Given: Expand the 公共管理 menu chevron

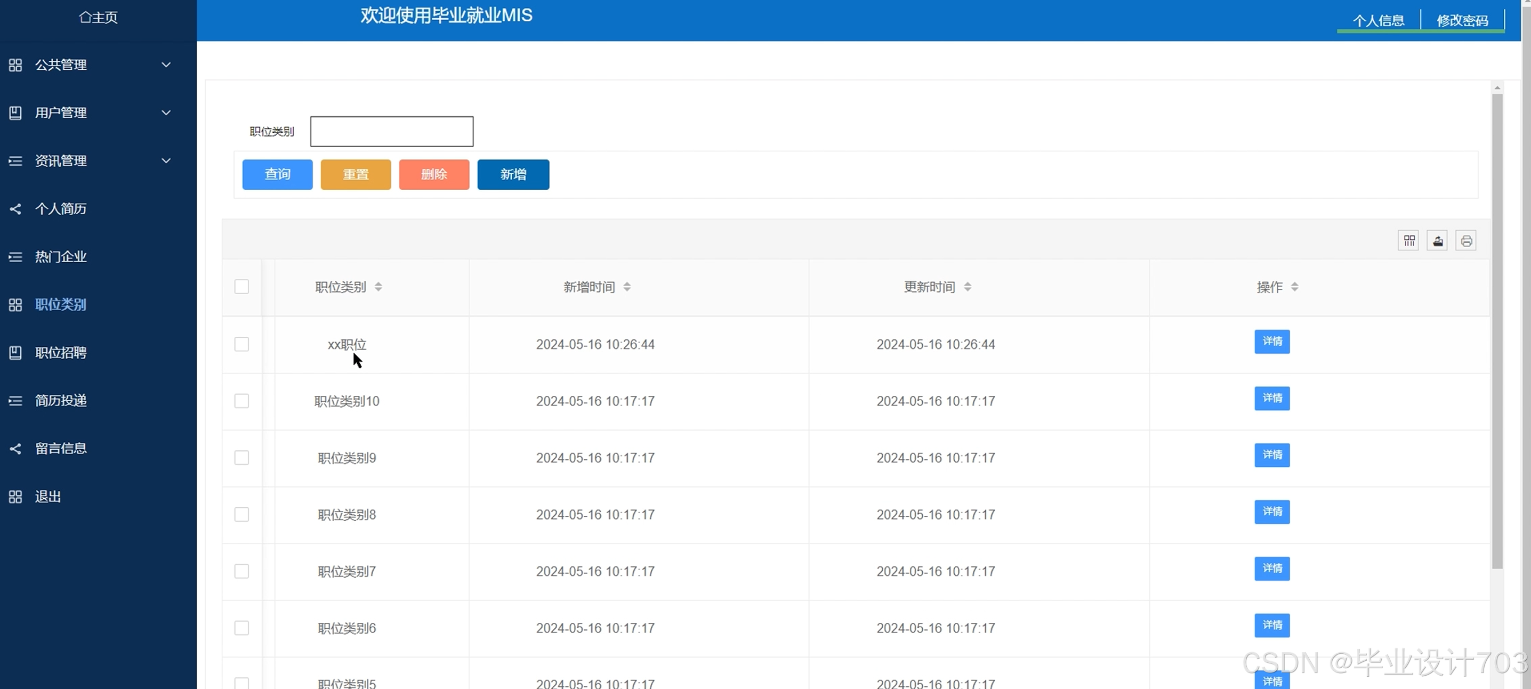Looking at the screenshot, I should (166, 64).
